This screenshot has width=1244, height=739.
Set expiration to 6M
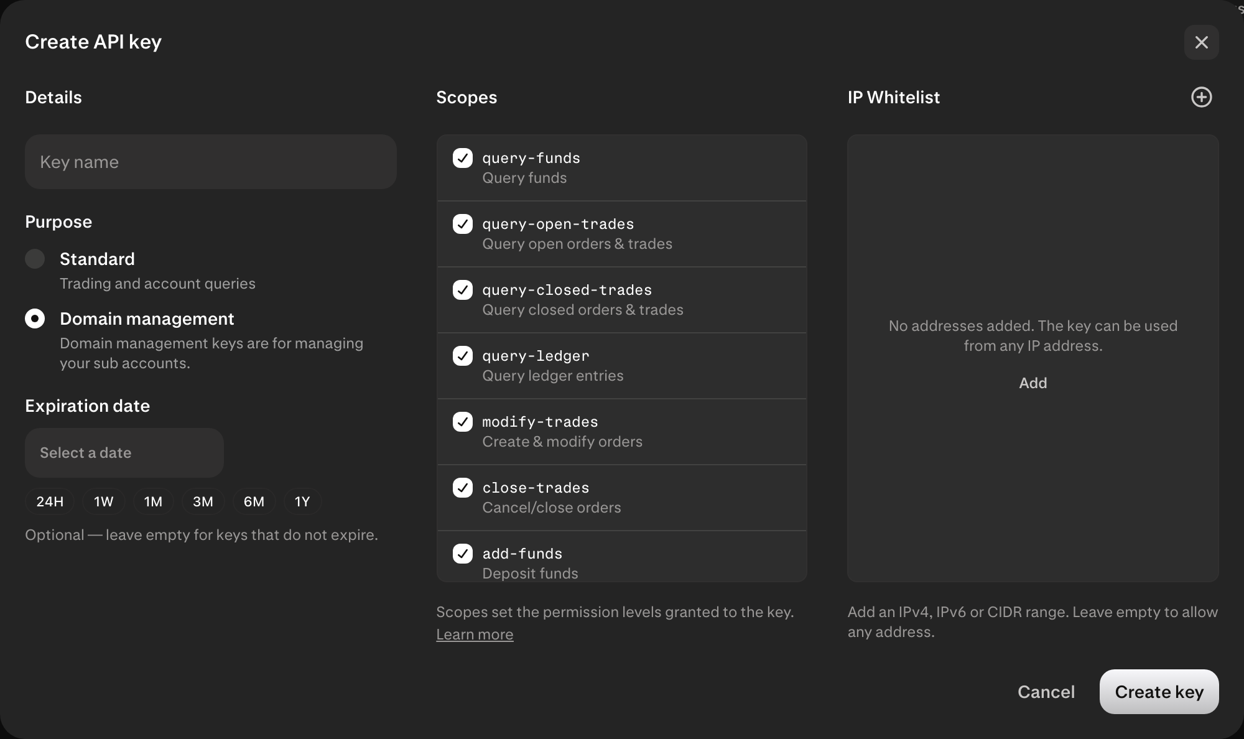pos(254,501)
